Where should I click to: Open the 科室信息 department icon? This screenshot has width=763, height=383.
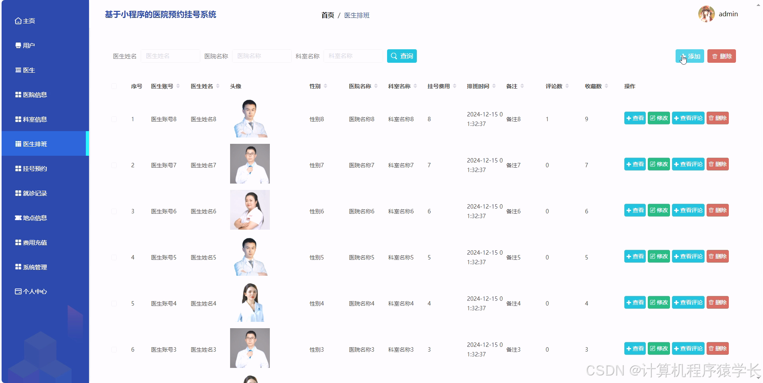(x=17, y=119)
